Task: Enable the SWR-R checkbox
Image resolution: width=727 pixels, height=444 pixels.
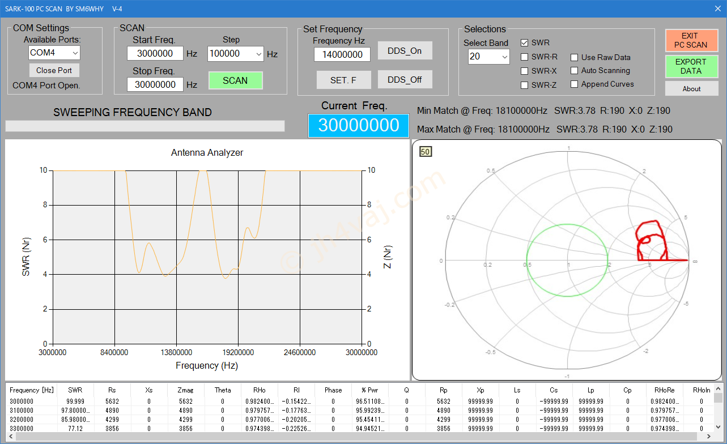Action: 525,57
